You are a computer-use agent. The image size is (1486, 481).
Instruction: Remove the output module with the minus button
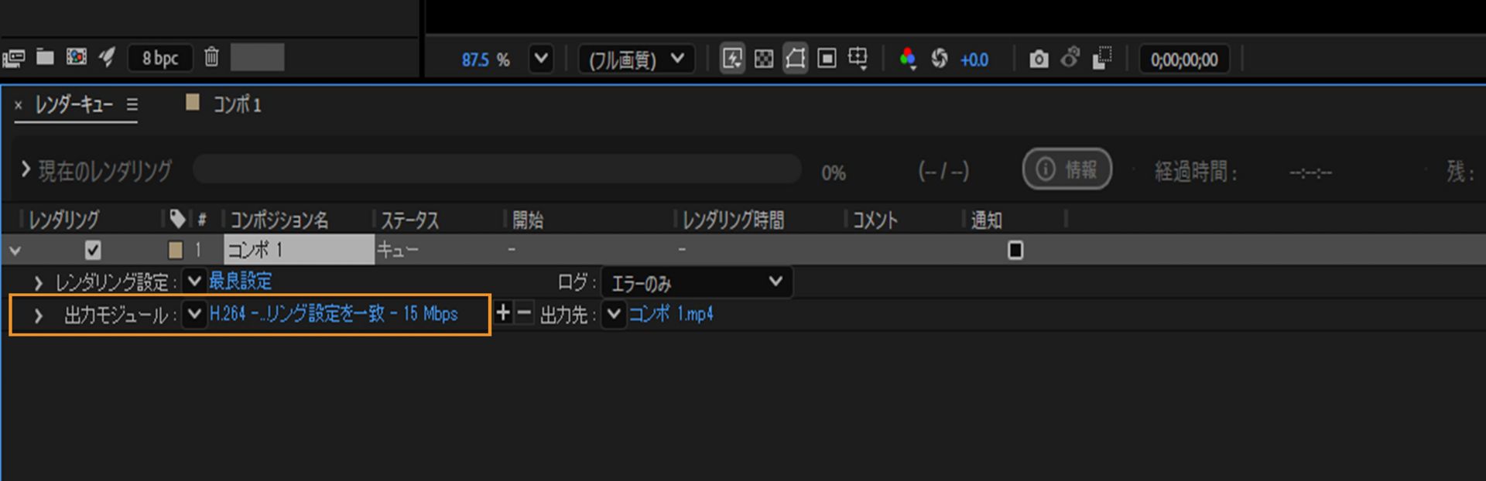coord(524,312)
